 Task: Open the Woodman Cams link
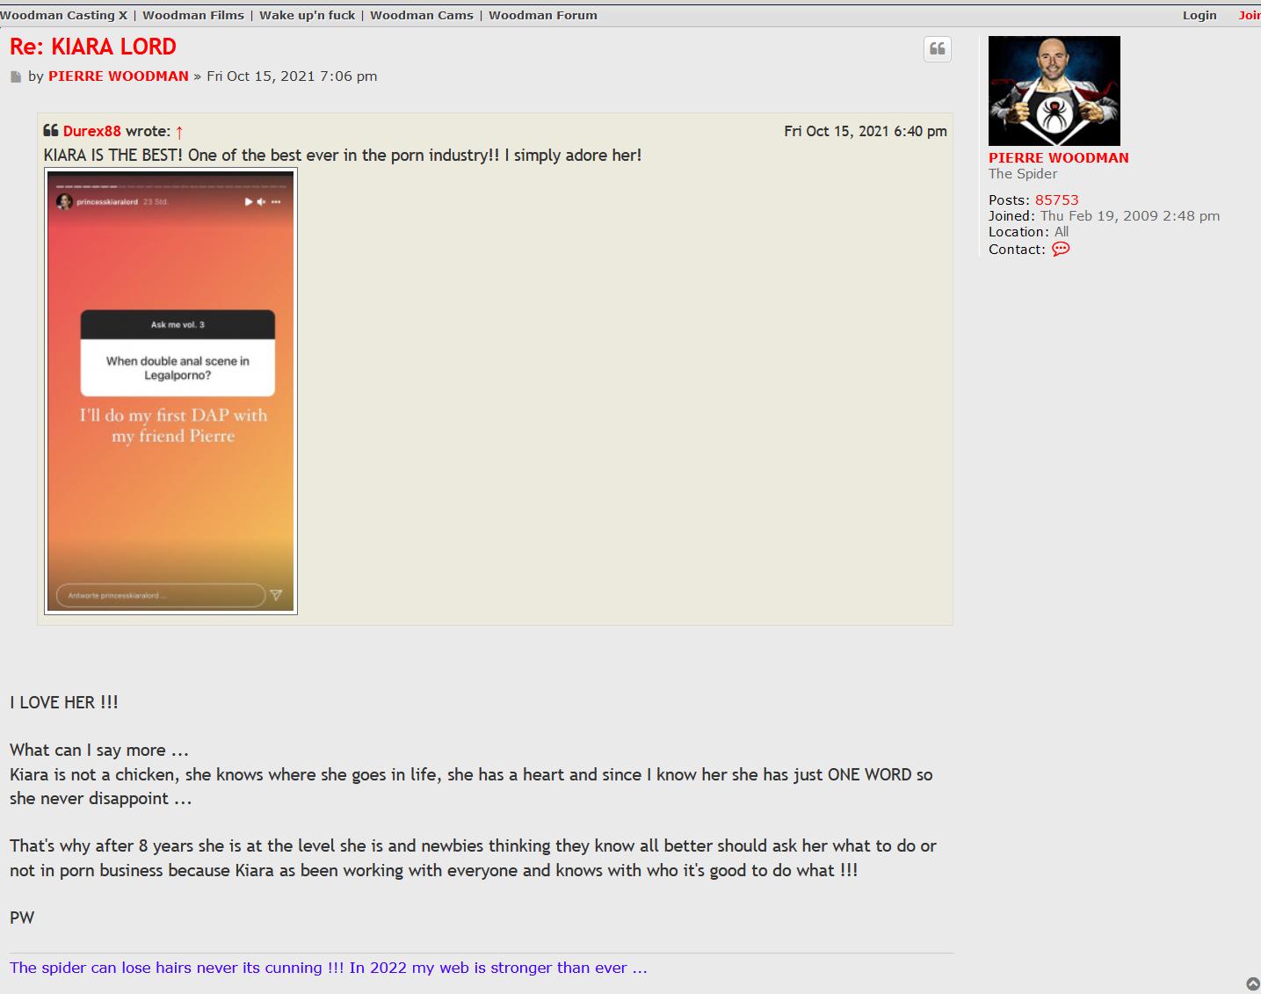pos(421,15)
